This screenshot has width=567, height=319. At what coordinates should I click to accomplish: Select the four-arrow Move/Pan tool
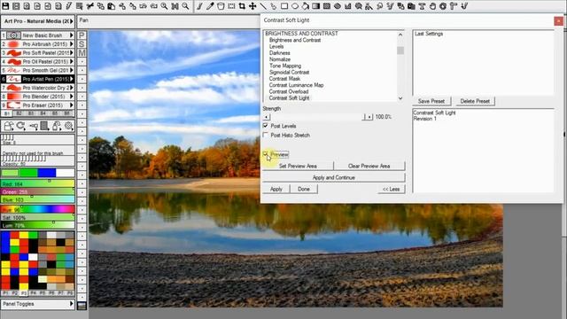252,6
